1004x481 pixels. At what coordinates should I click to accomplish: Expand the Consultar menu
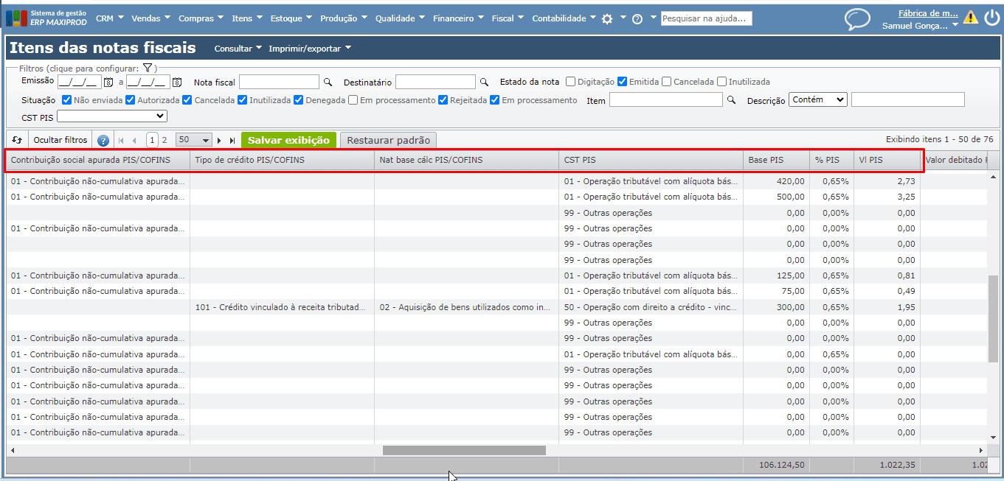tap(238, 49)
